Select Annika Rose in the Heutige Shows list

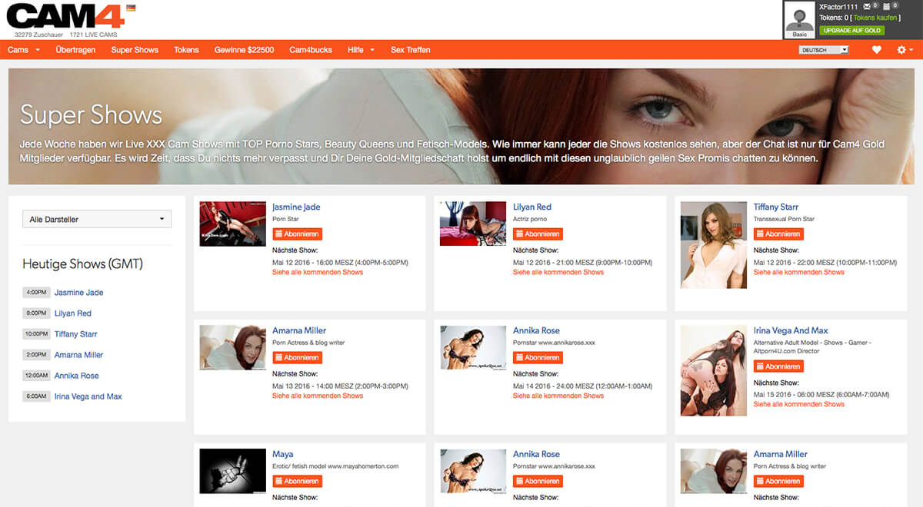pos(77,376)
